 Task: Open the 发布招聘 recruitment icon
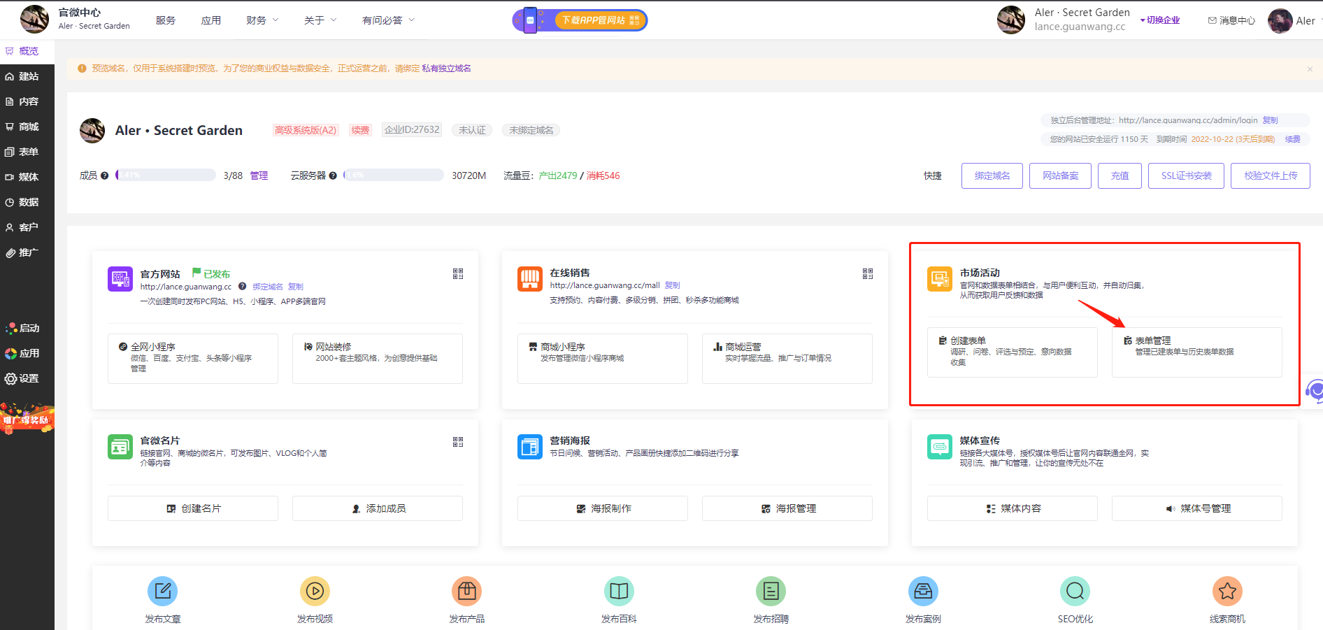click(771, 592)
